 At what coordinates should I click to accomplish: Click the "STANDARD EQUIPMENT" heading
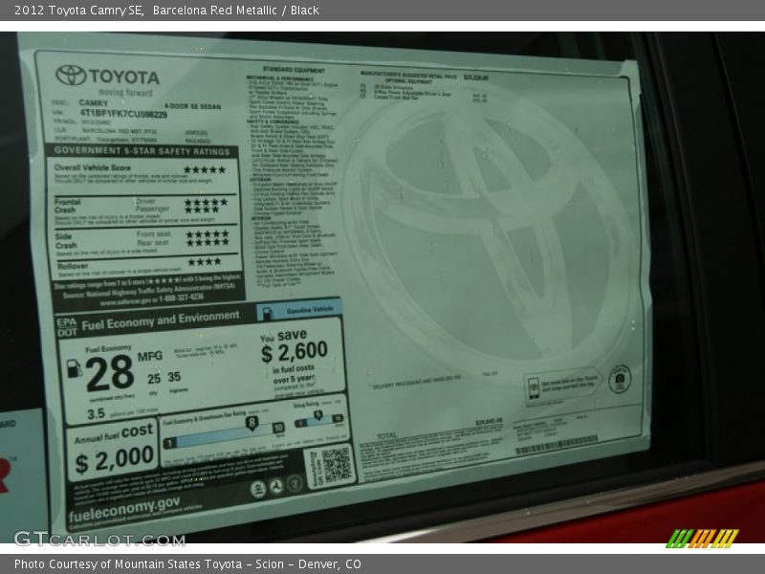tap(294, 70)
